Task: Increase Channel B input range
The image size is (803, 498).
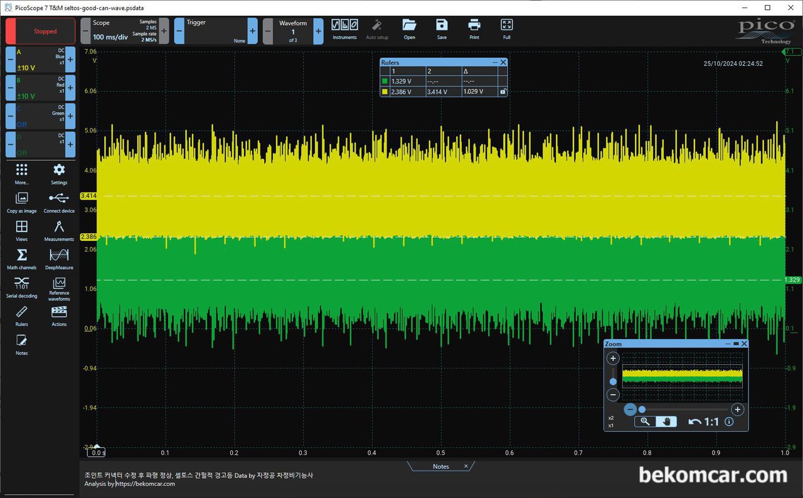Action: click(x=70, y=88)
